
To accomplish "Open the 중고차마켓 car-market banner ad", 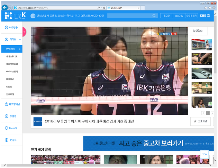I will coord(148,143).
